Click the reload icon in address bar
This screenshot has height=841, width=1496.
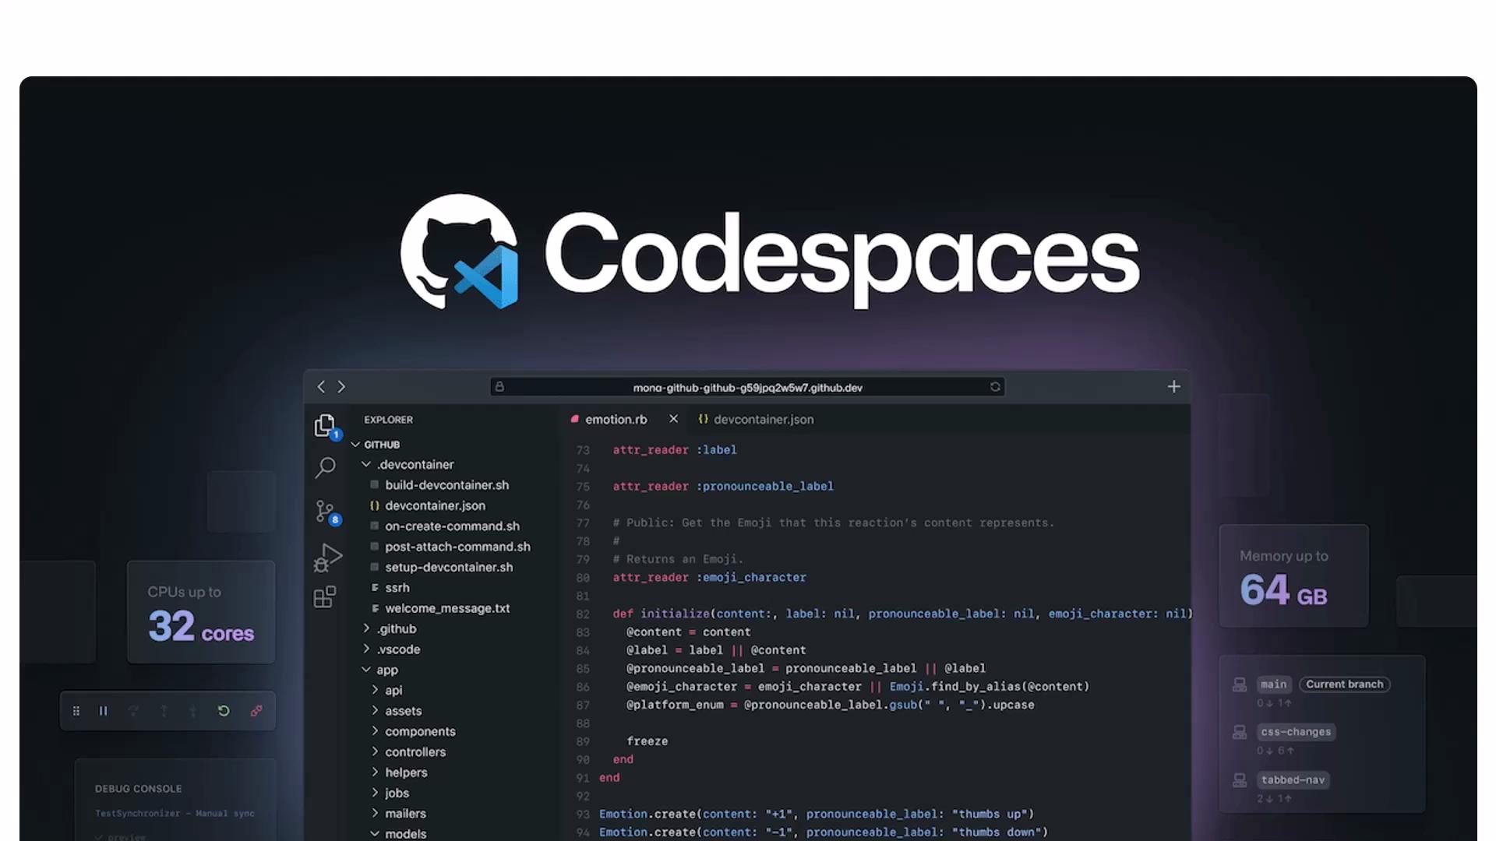click(995, 387)
